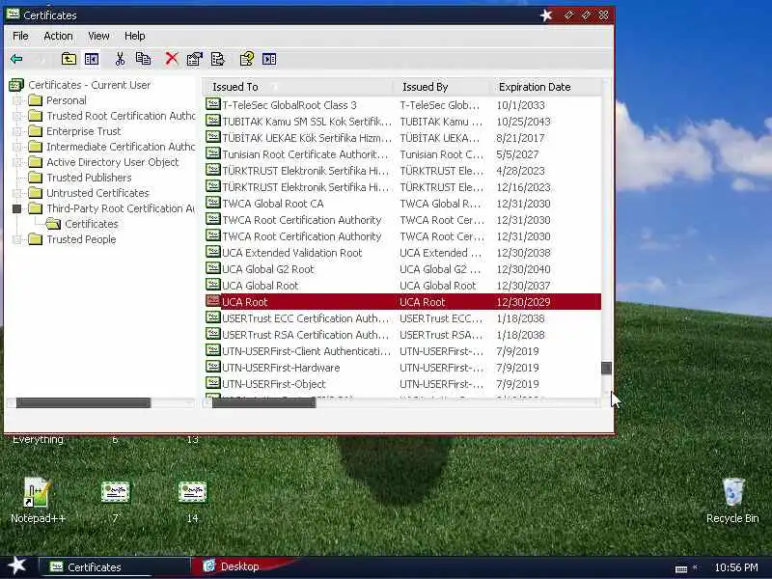Open Help via the question mark icon
Viewport: 772px width, 579px height.
(x=247, y=59)
